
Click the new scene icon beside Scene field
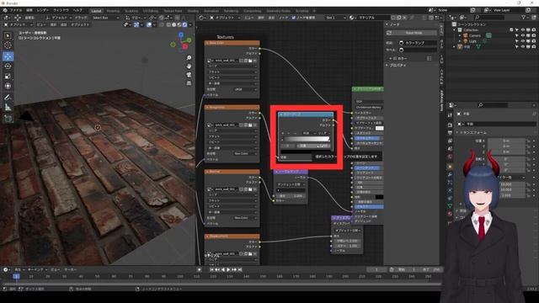pyautogui.click(x=473, y=10)
